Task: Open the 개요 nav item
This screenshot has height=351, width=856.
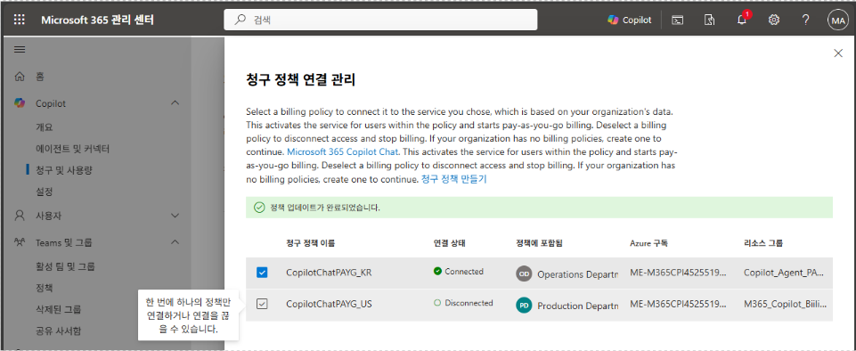Action: pyautogui.click(x=45, y=127)
